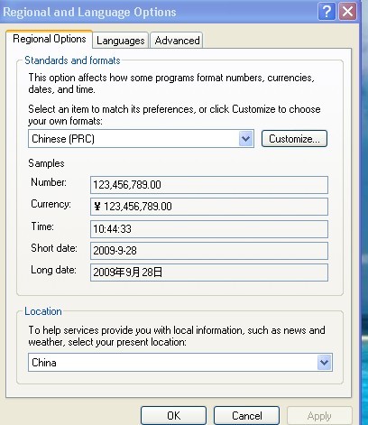
Task: Click the Currency sample field with ¥ symbol
Action: (209, 207)
